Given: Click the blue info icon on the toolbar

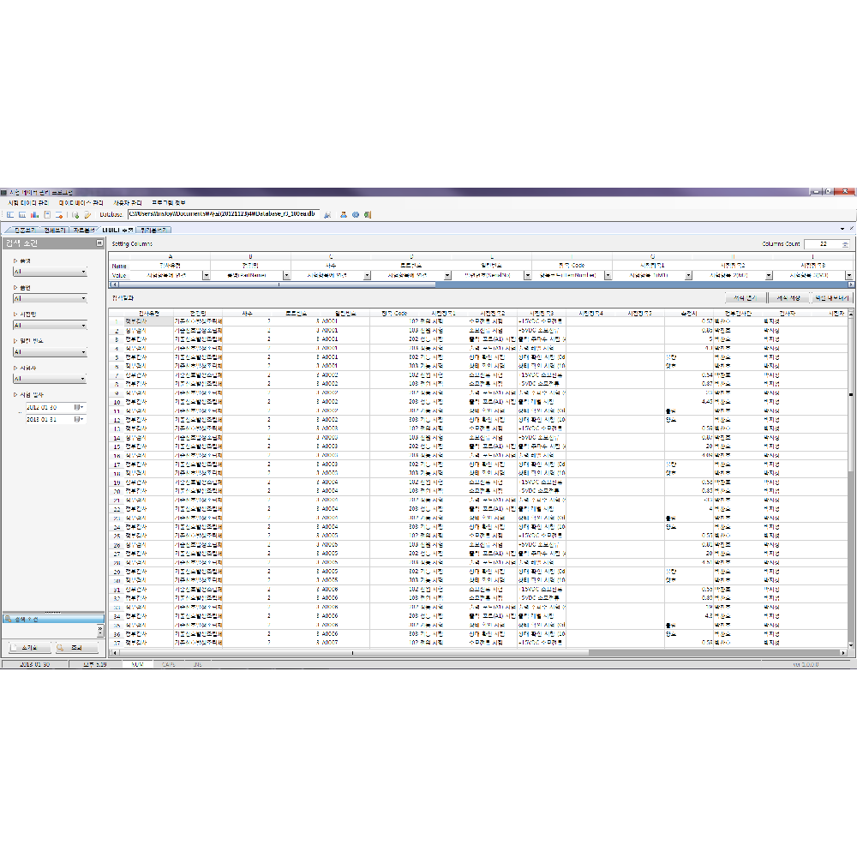Looking at the screenshot, I should [355, 214].
